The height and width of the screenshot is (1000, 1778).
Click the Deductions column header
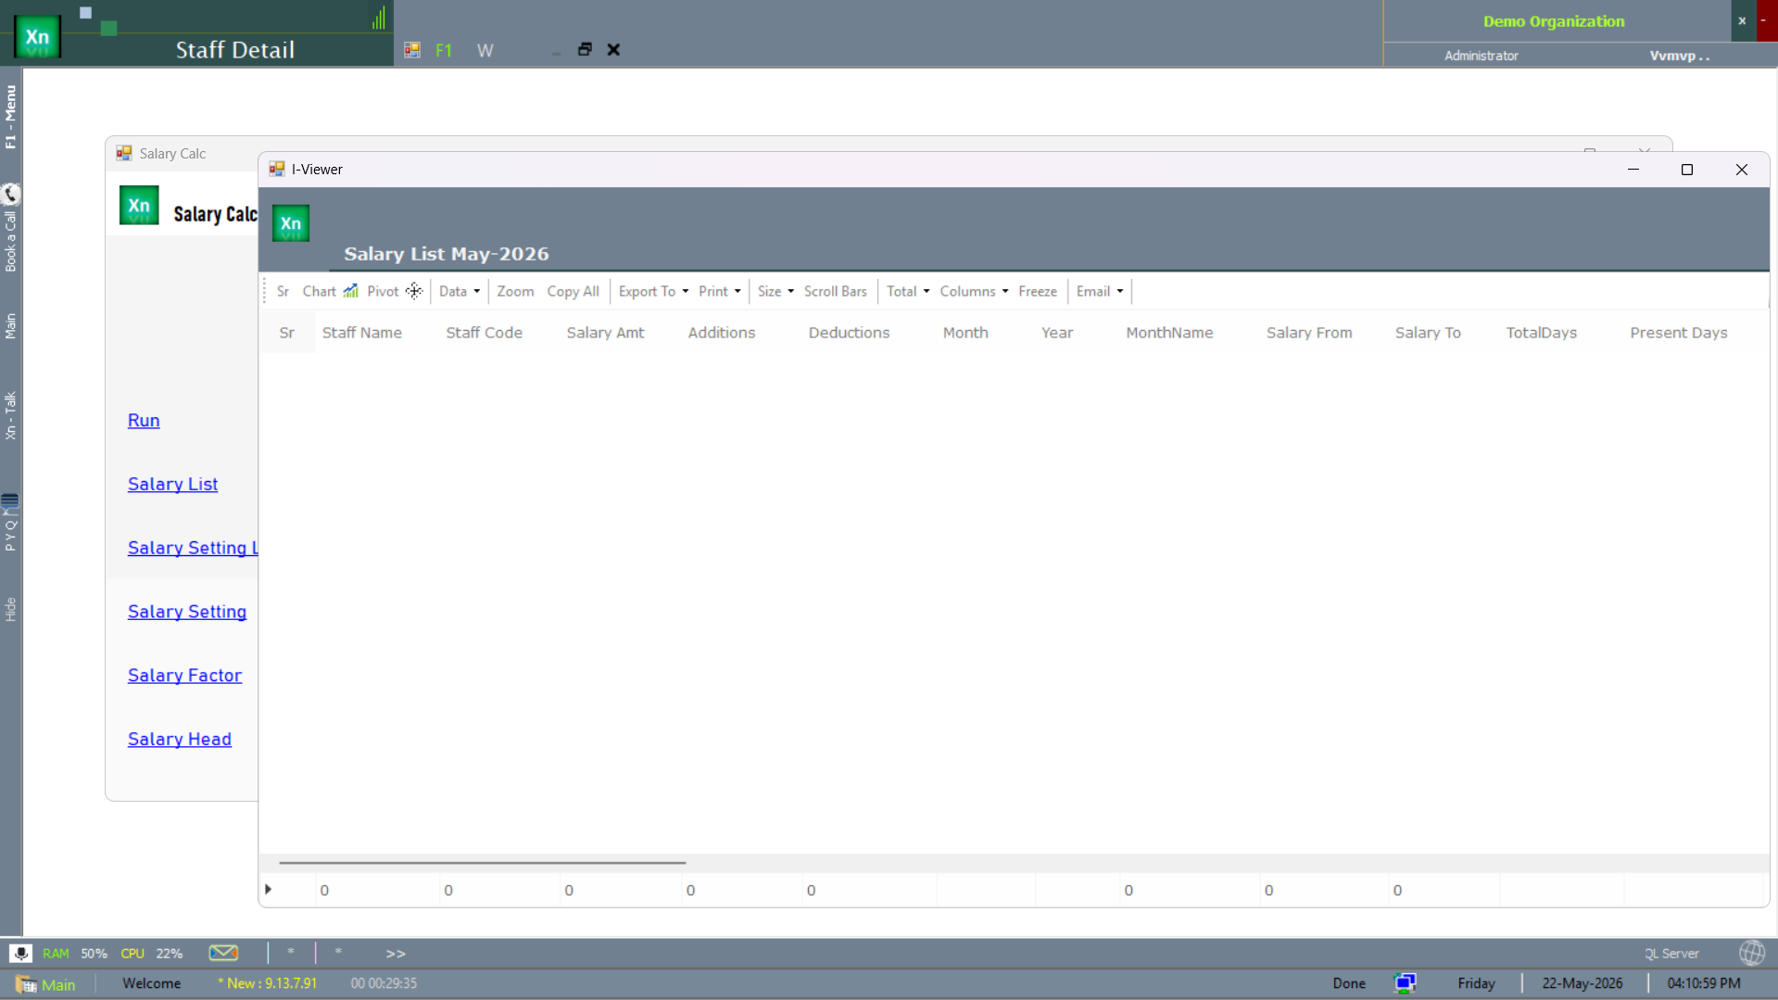(x=849, y=333)
